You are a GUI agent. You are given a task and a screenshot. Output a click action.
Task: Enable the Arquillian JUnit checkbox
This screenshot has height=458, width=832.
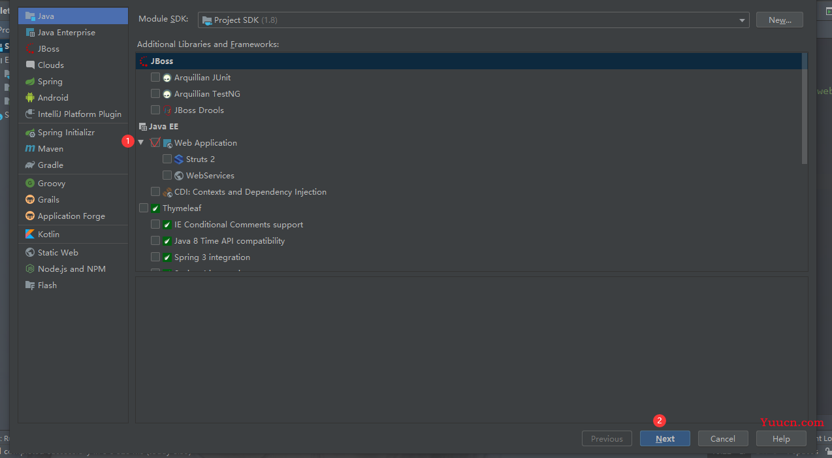pos(155,77)
